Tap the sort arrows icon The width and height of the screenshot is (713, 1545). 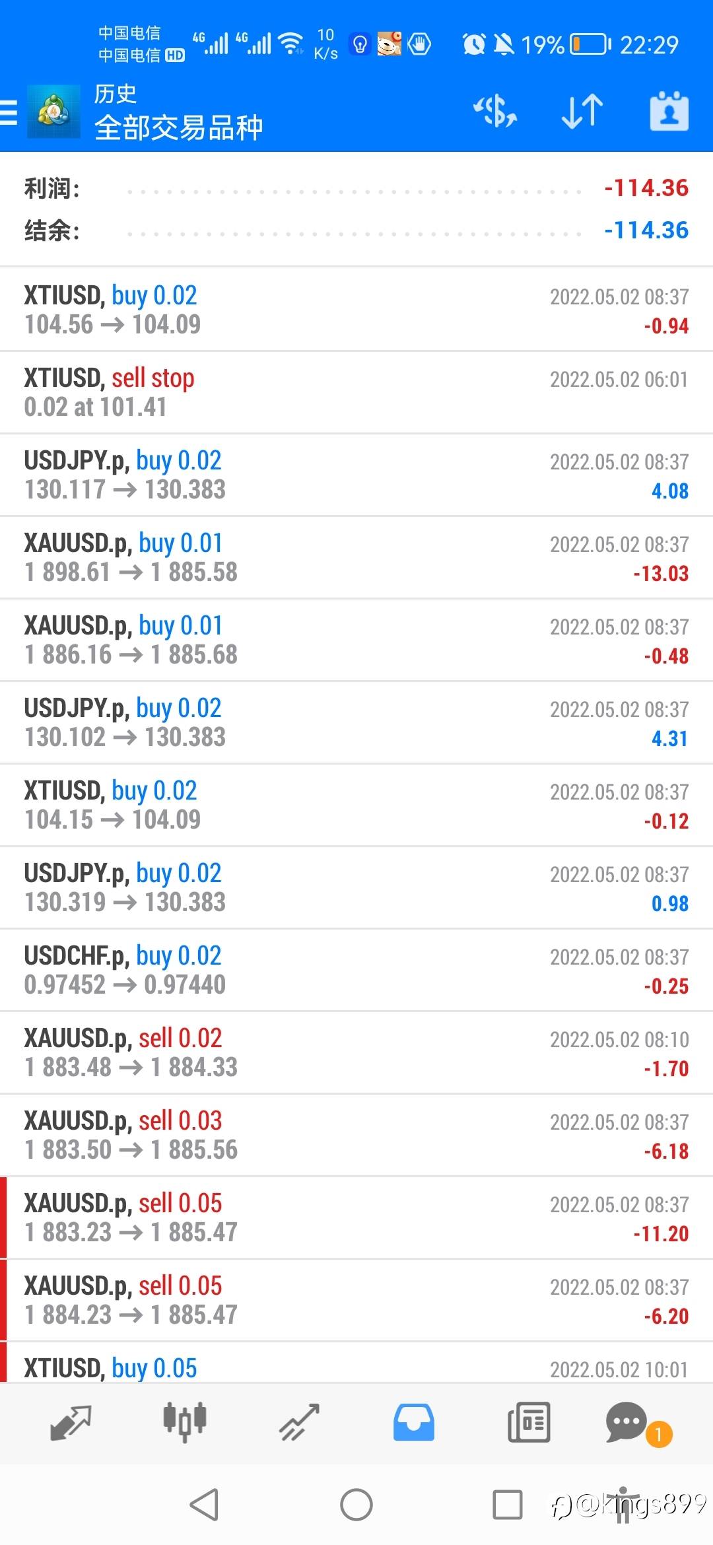tap(582, 111)
